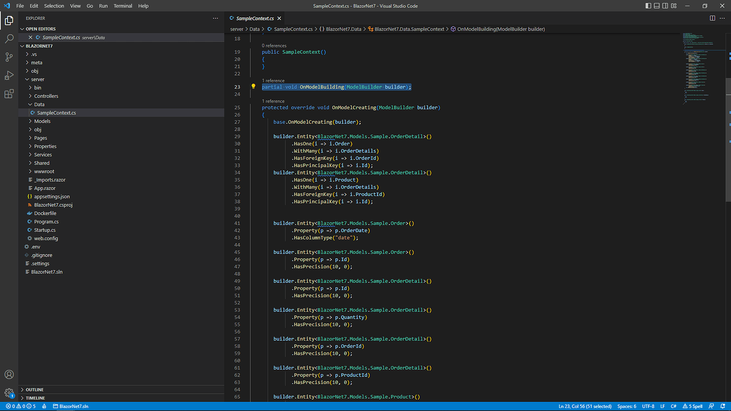Open appsettings.json in explorer
731x411 pixels.
pos(52,196)
